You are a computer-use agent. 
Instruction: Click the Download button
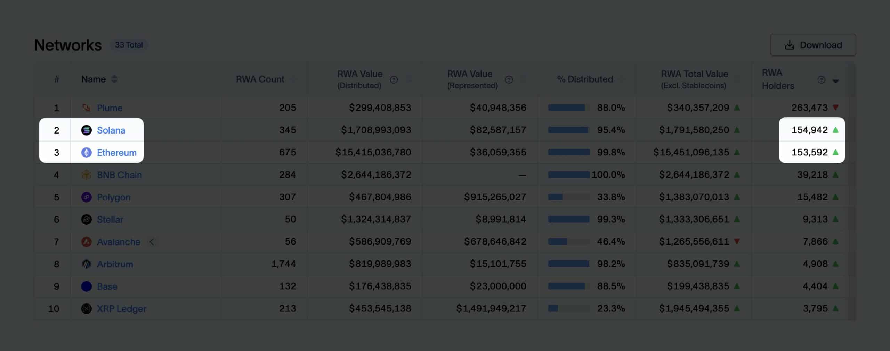(x=813, y=45)
